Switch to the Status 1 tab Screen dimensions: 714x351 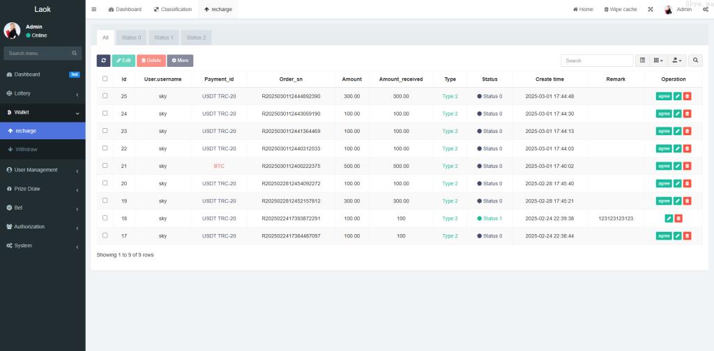(164, 38)
